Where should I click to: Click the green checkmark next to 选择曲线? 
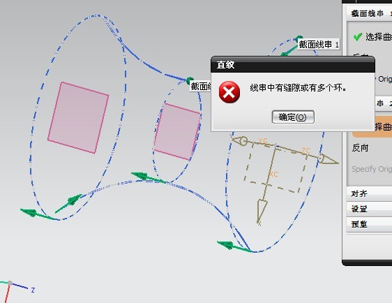point(358,37)
